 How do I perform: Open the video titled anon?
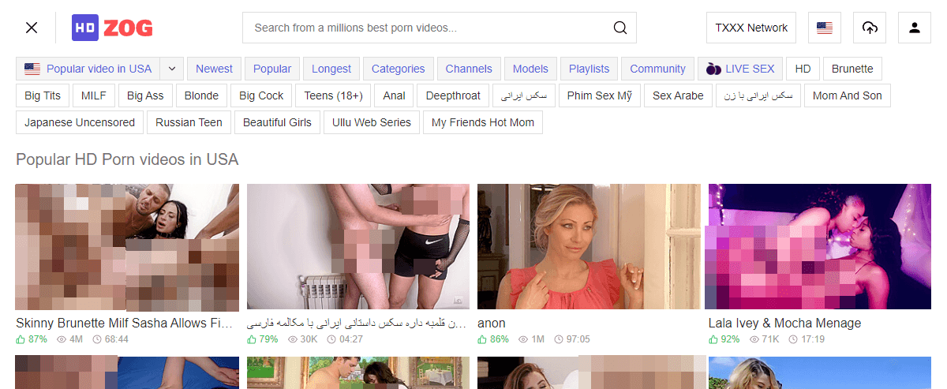[x=492, y=323]
